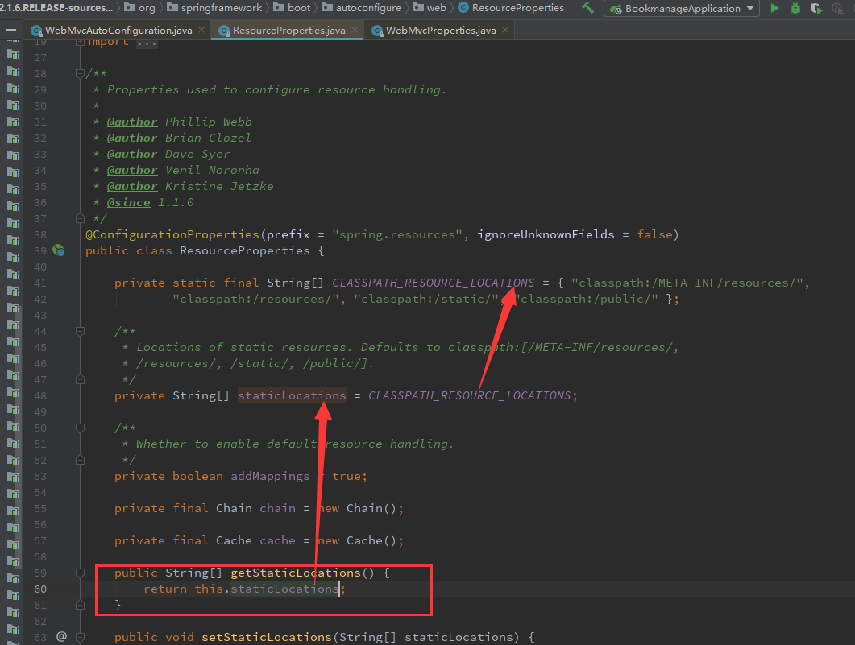Click this.staticLocations on line 60
Viewport: 855px width, 645px height.
click(x=267, y=589)
